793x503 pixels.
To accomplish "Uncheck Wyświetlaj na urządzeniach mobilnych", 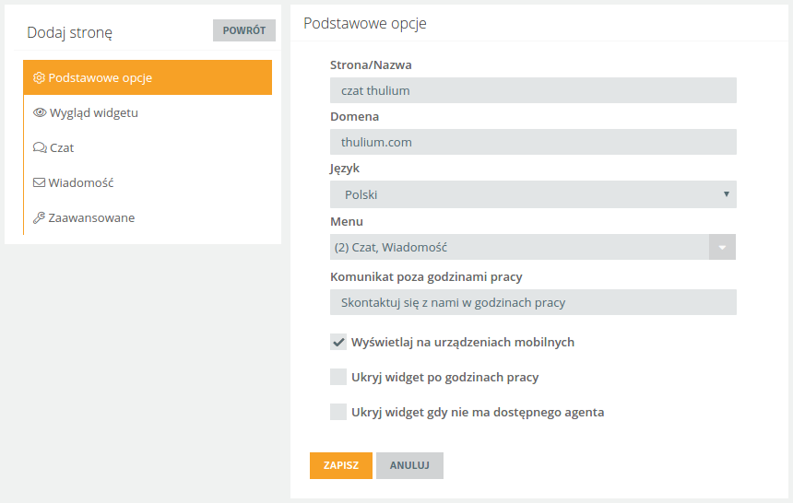I will tap(338, 342).
